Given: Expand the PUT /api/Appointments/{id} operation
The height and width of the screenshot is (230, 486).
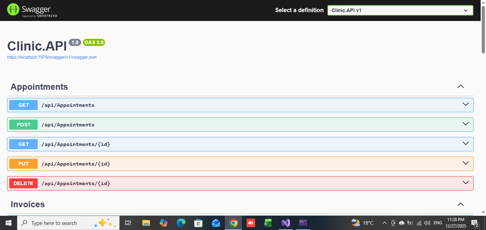Looking at the screenshot, I should pyautogui.click(x=240, y=164).
